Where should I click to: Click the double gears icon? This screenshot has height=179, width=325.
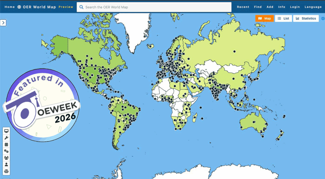(x=6, y=151)
